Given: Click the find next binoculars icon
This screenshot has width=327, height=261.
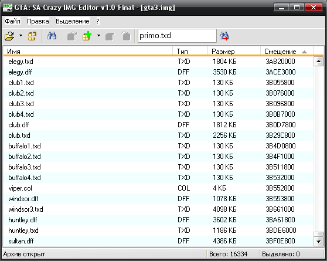Looking at the screenshot, I should (224, 36).
